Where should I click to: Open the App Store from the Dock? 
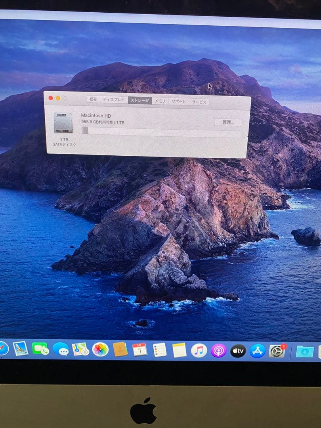(x=257, y=351)
